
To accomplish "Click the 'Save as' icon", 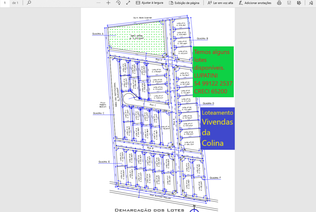I will tap(299, 3).
